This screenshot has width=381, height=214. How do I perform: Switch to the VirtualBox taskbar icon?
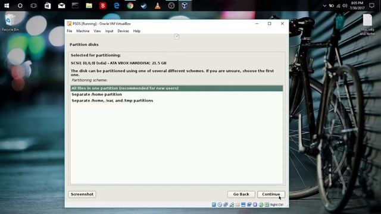(x=185, y=5)
